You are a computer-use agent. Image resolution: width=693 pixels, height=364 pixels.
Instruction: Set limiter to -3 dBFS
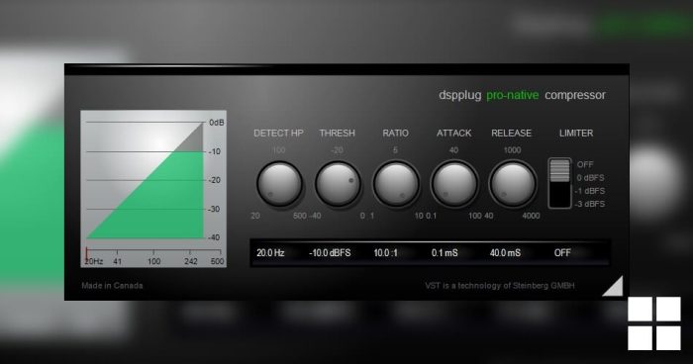(x=590, y=204)
